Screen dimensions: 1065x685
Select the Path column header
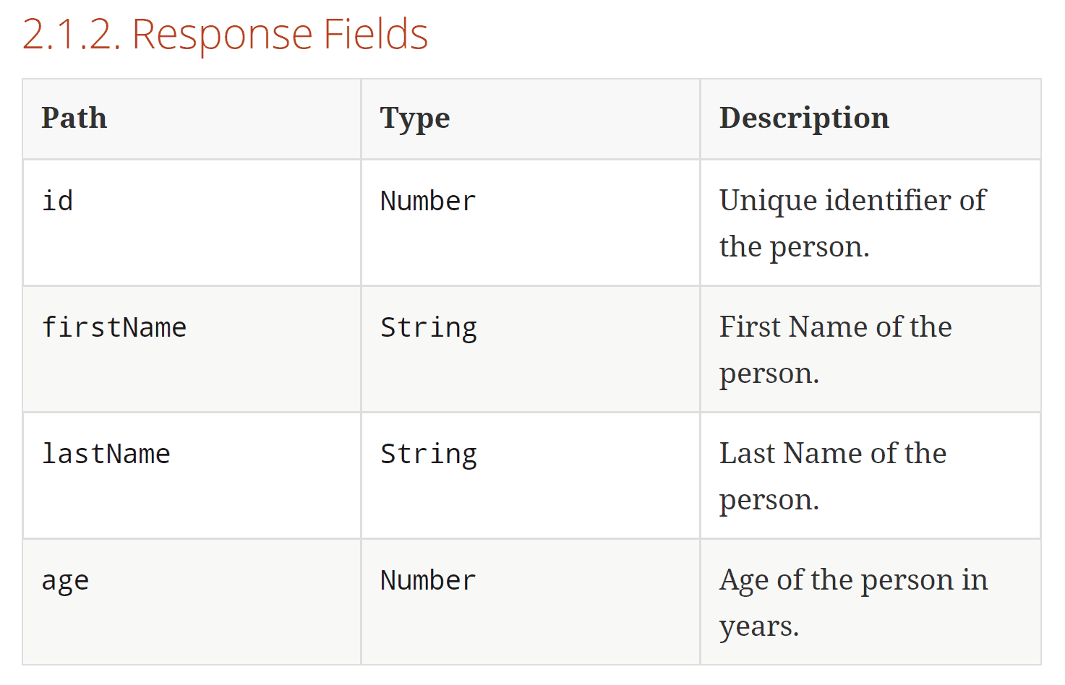pyautogui.click(x=74, y=119)
